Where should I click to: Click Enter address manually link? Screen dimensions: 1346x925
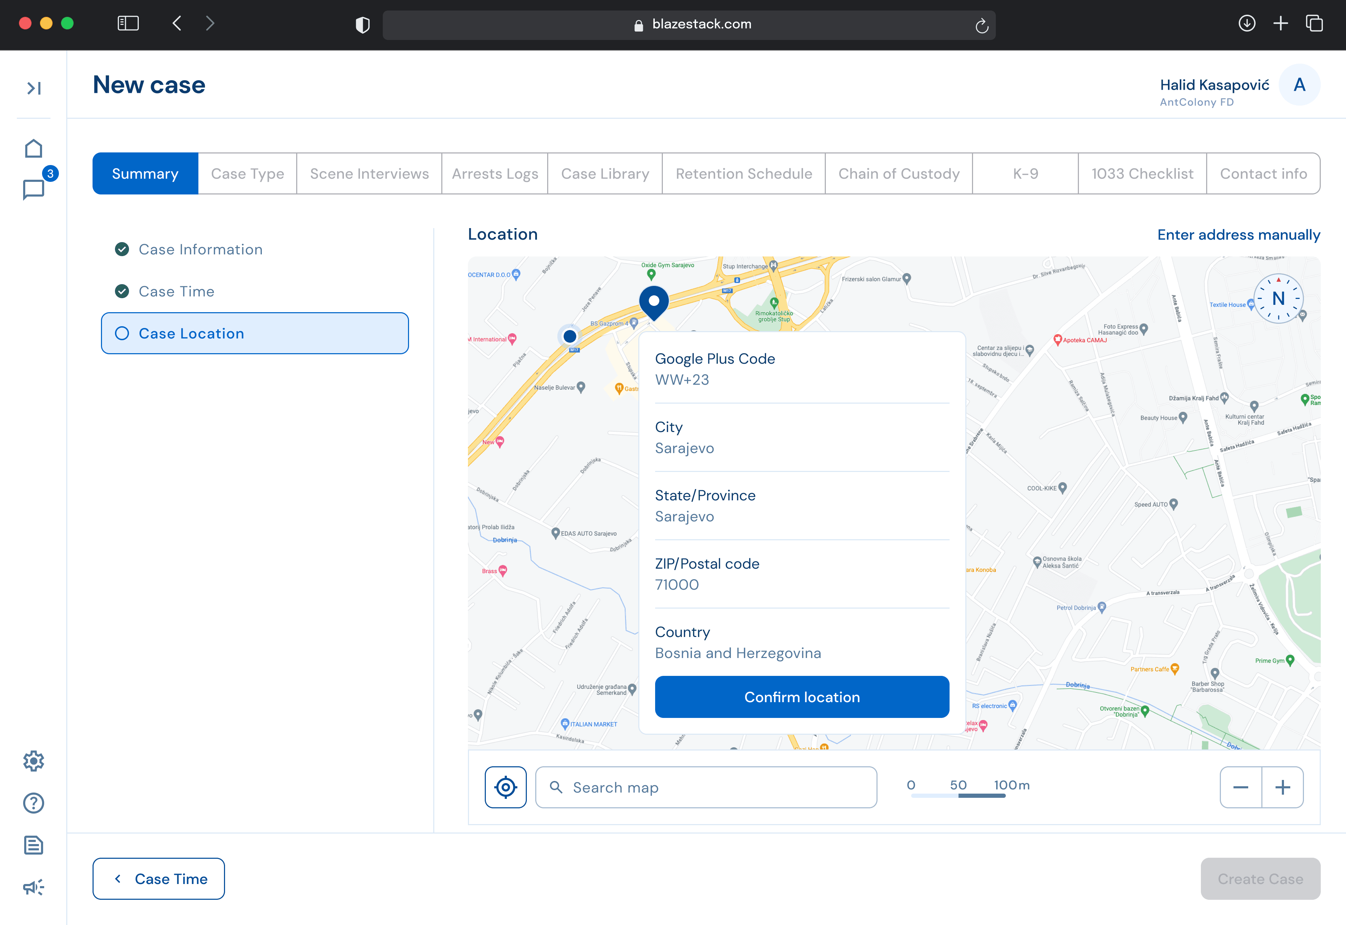tap(1239, 235)
